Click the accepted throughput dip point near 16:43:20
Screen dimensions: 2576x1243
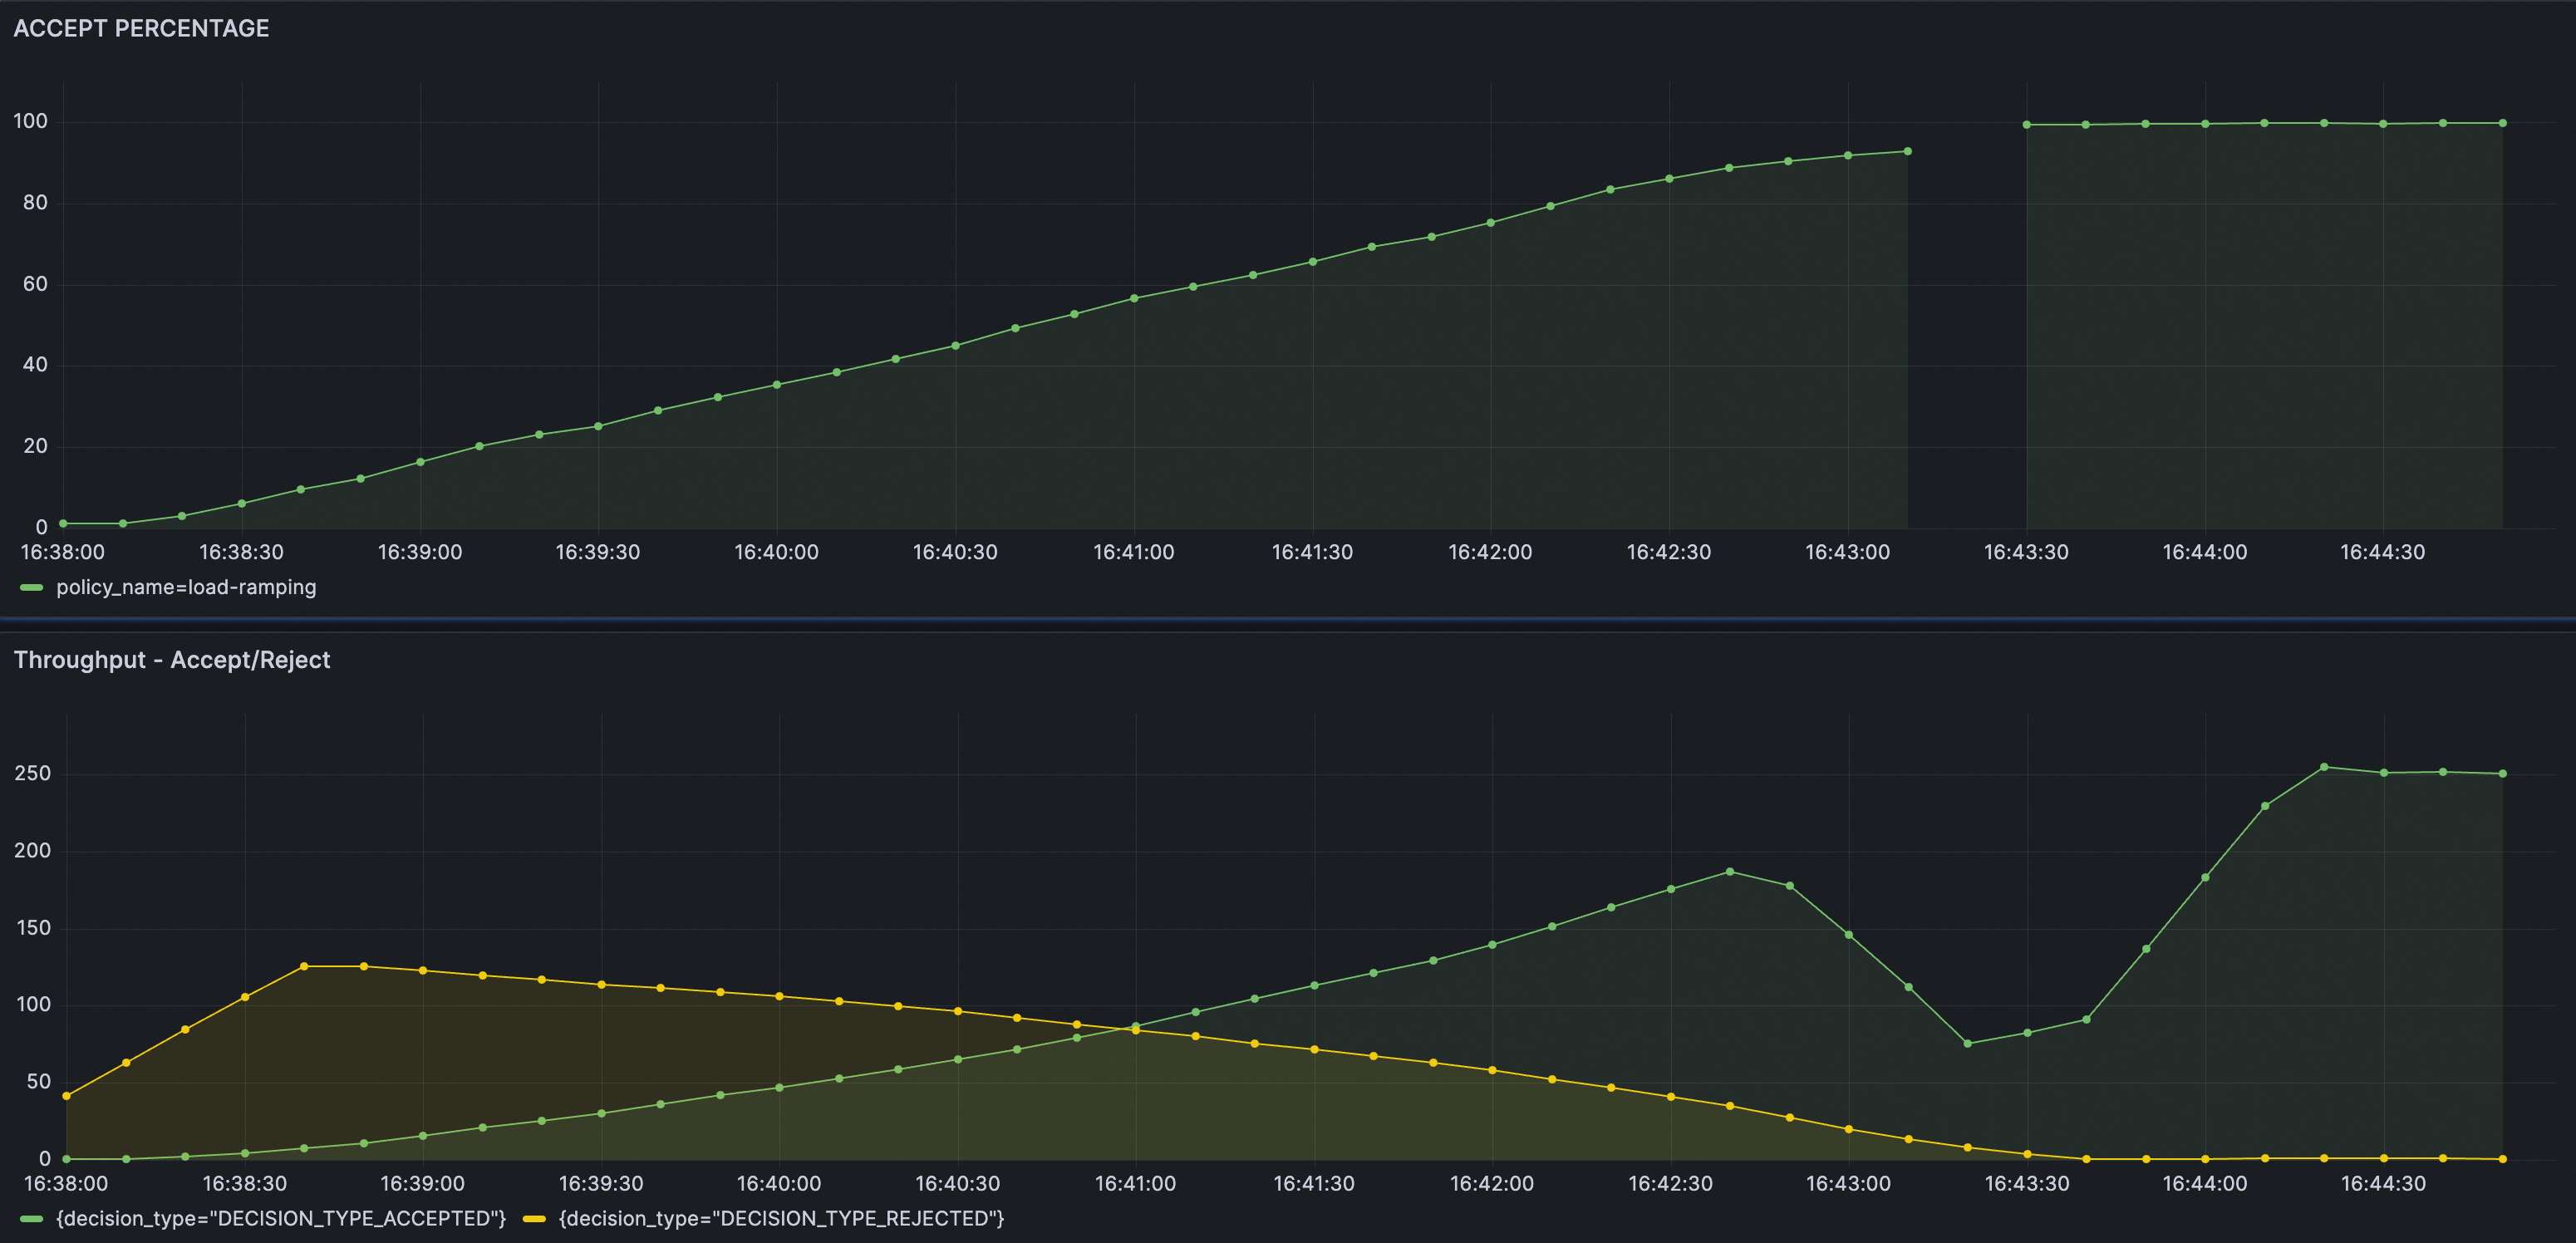pos(1968,1044)
